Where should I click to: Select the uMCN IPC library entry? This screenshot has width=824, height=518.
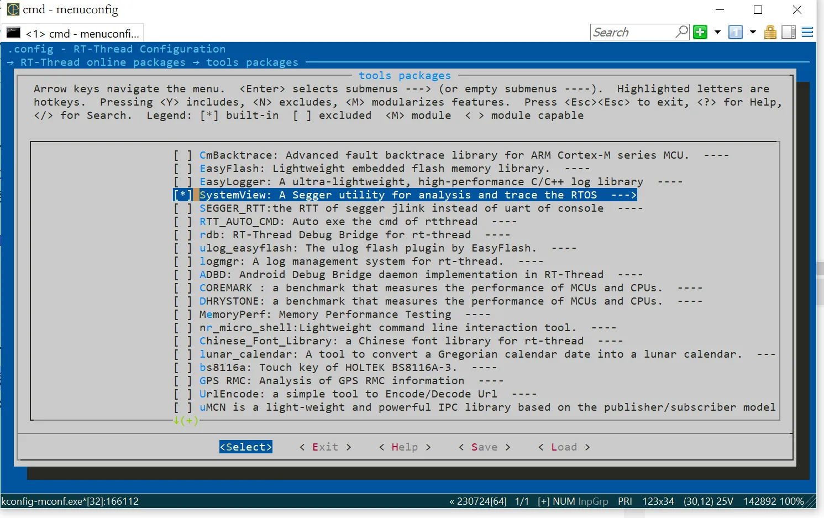pos(474,407)
